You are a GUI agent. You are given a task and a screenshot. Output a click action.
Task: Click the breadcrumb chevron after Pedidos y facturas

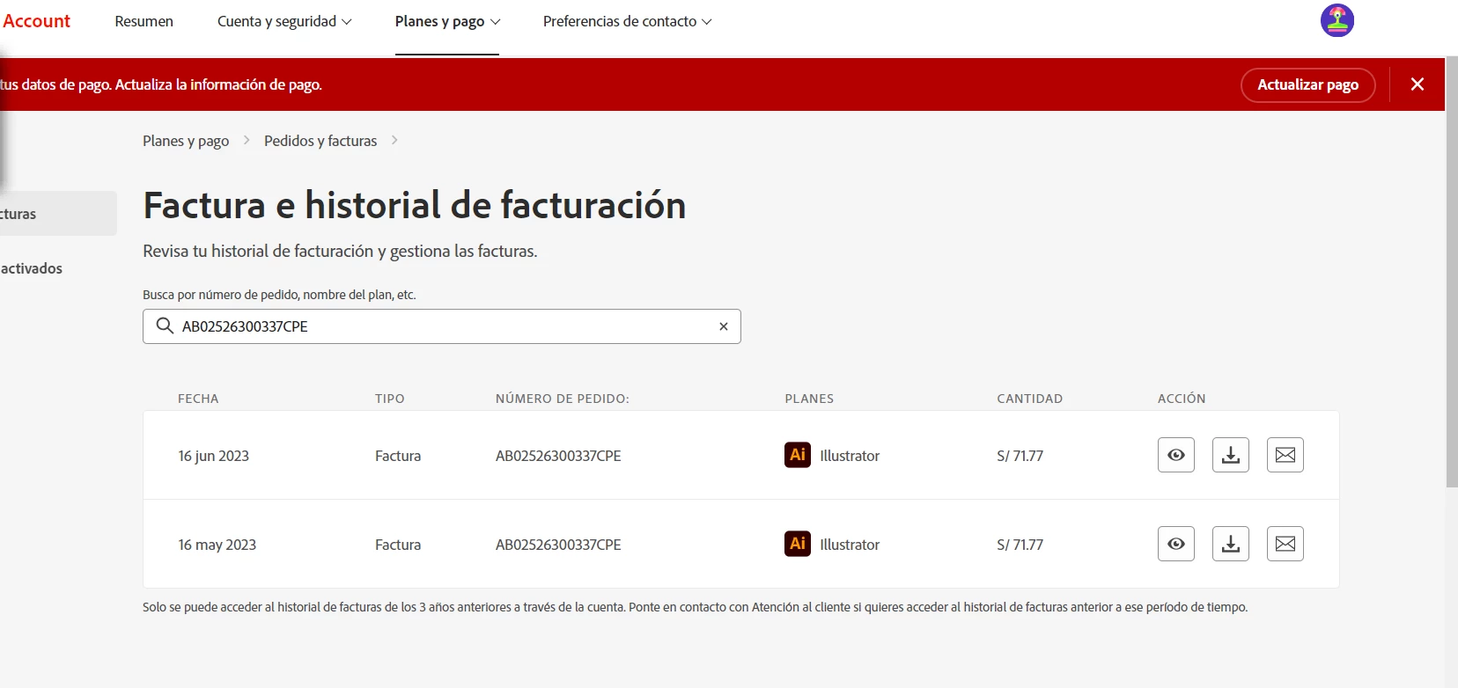click(394, 140)
